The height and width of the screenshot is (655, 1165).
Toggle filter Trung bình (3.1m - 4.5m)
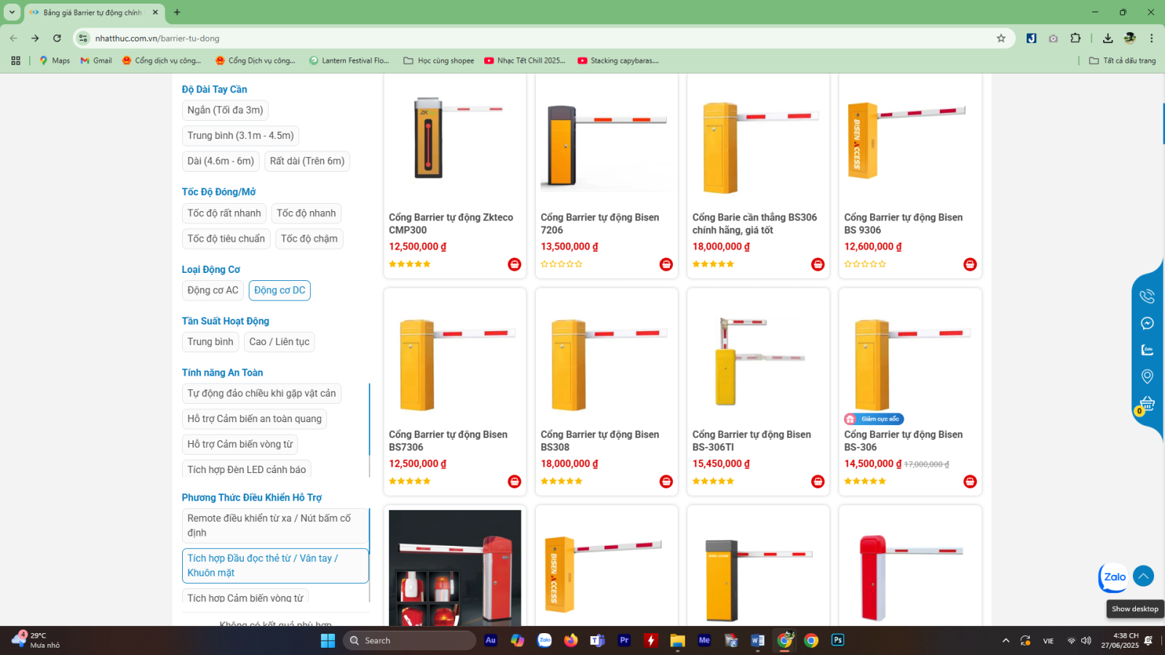tap(240, 135)
